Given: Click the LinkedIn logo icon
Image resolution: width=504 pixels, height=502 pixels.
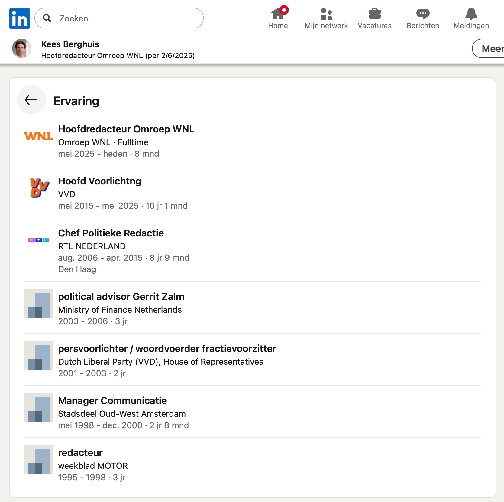Looking at the screenshot, I should 20,18.
